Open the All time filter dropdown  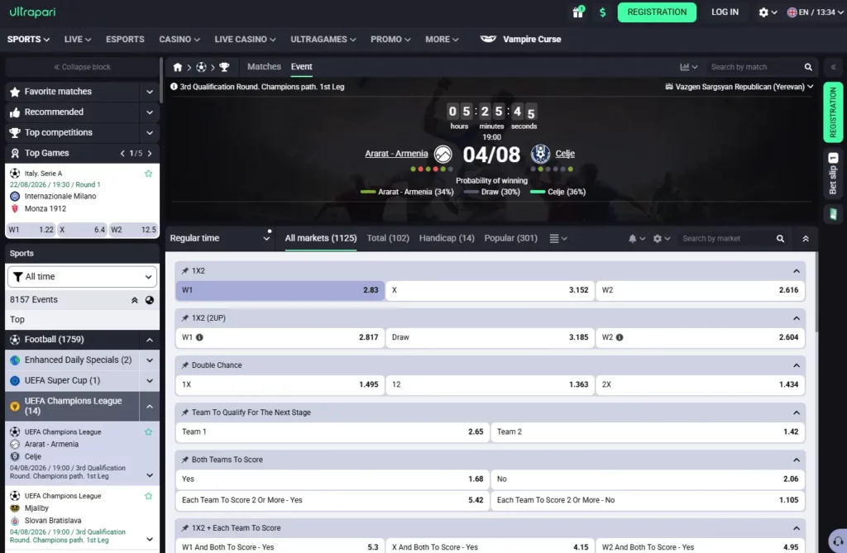tap(82, 276)
